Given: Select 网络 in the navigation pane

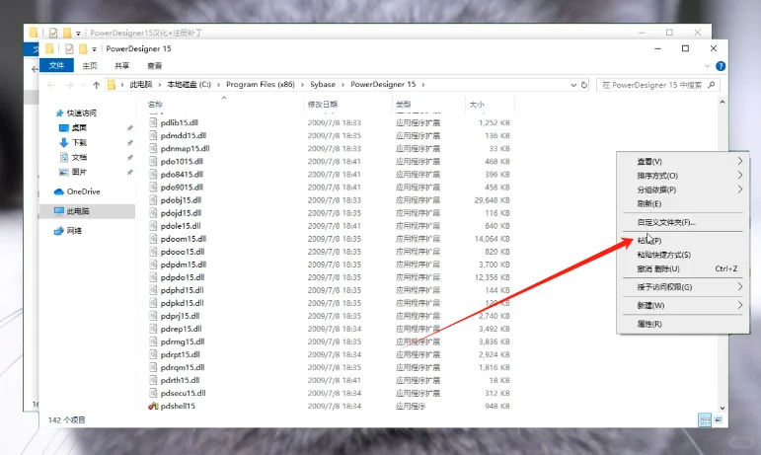Looking at the screenshot, I should click(74, 231).
